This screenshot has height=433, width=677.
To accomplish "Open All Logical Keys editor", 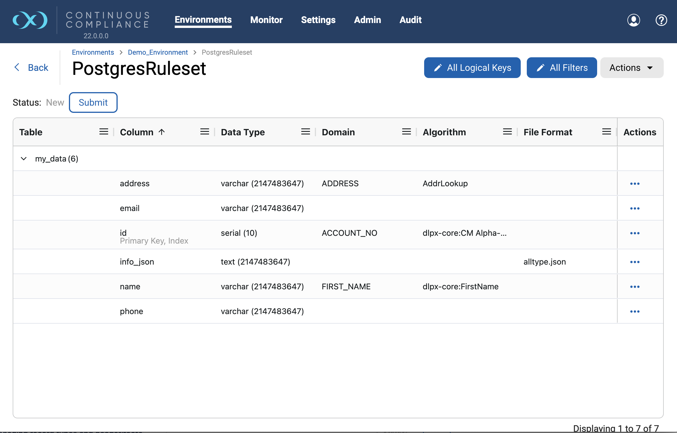I will (x=472, y=68).
